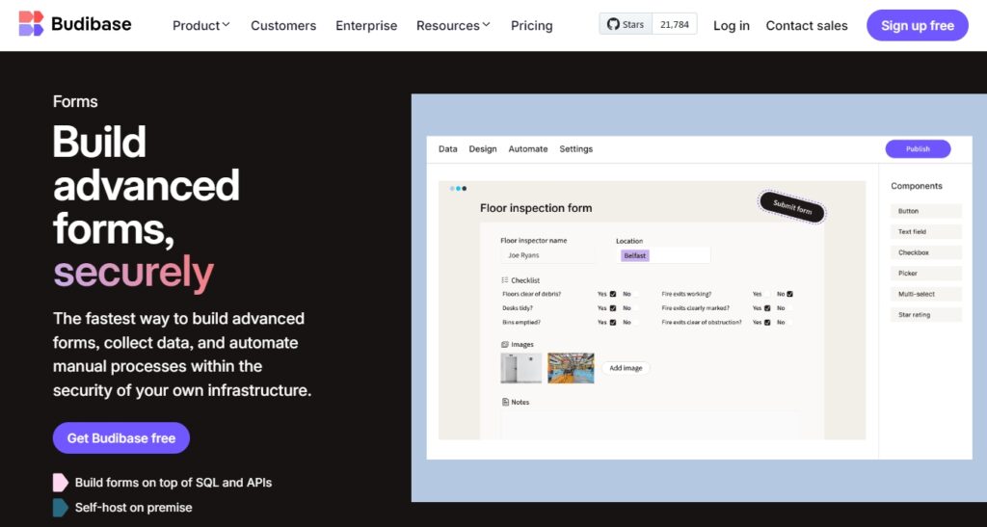
Task: Select the Multi-select component
Action: (925, 294)
